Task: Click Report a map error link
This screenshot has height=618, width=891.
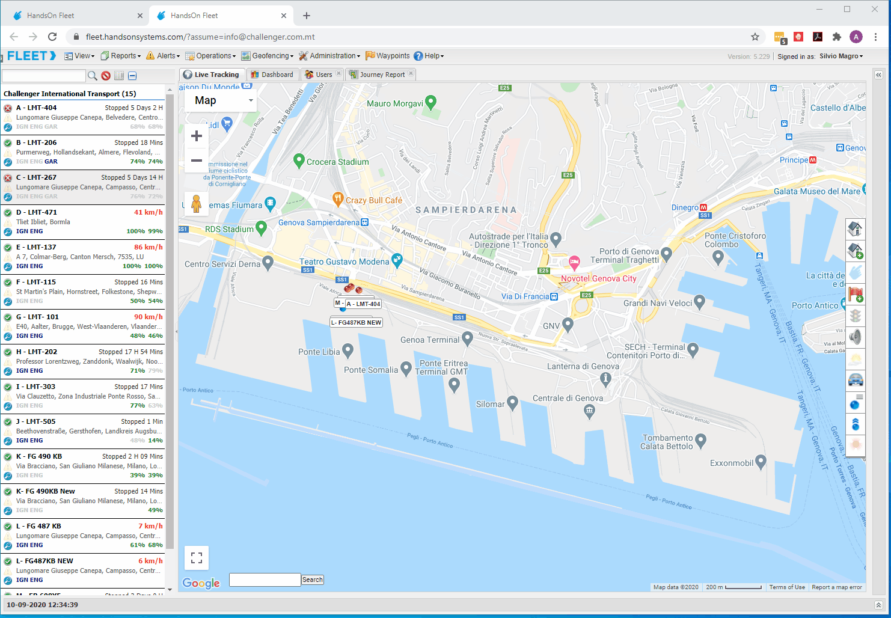Action: (x=837, y=587)
